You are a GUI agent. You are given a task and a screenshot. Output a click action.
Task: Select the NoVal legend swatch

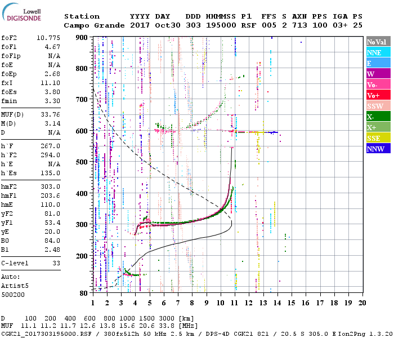pyautogui.click(x=378, y=42)
